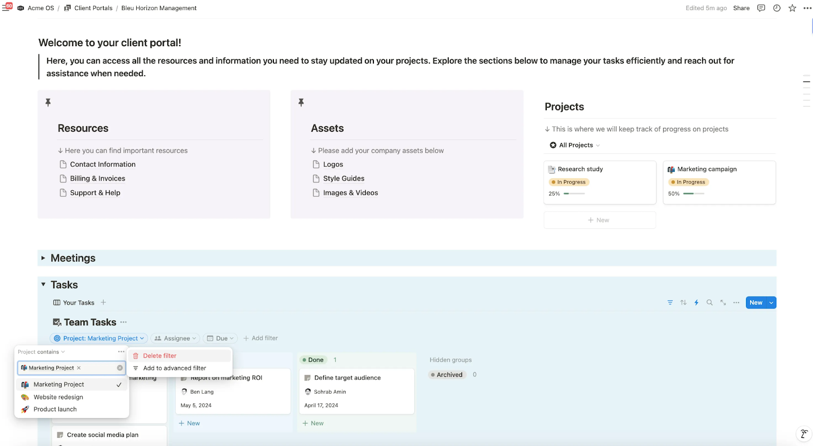Open the Images & Videos page
The image size is (813, 446).
[x=345, y=193]
